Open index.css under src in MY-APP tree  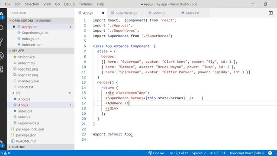coord(41,111)
